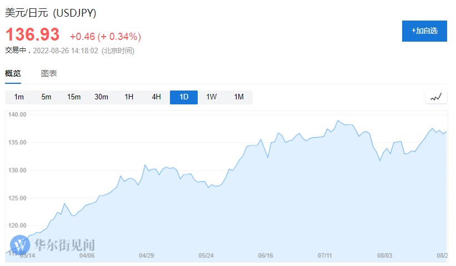
Task: Open the 图表 tab
Action: tap(49, 73)
